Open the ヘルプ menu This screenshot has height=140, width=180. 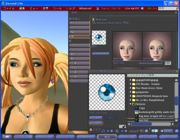(x=70, y=9)
